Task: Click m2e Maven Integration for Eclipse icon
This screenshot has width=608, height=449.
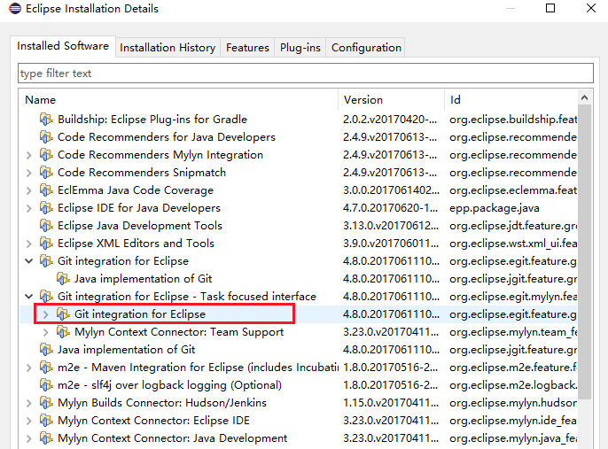Action: point(46,368)
